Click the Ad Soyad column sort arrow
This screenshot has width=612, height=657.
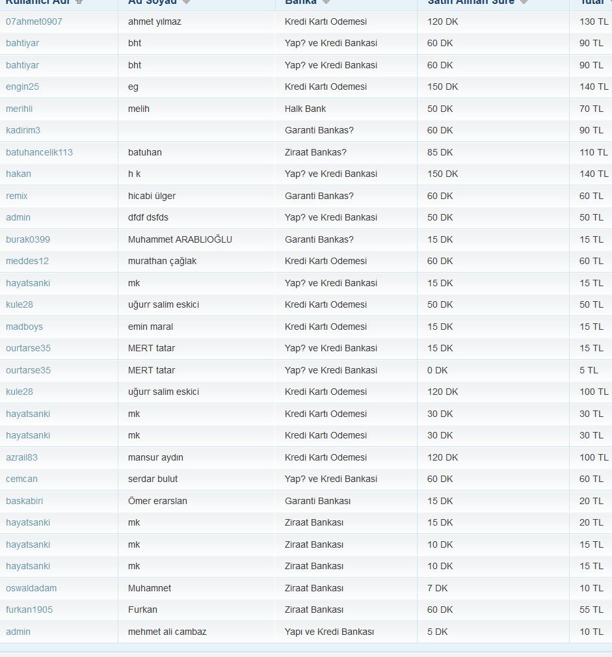click(x=187, y=2)
